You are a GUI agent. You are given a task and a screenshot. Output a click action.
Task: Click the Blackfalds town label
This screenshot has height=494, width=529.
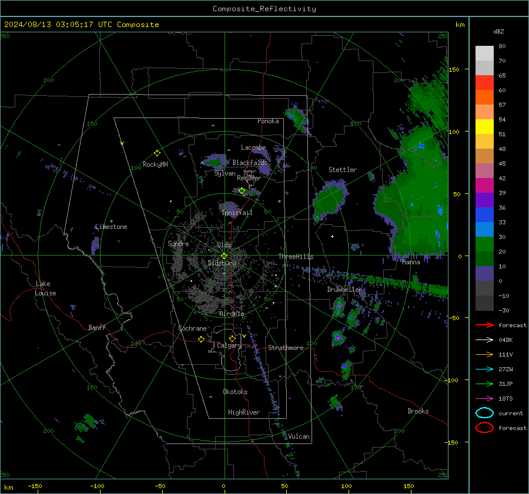(x=250, y=163)
